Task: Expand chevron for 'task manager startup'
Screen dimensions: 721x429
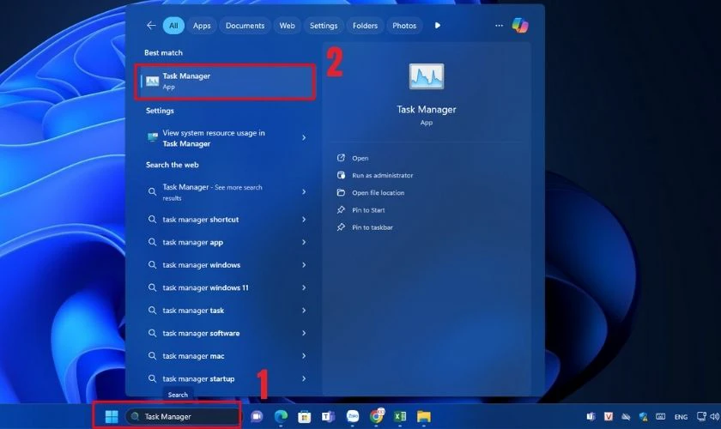Action: point(304,378)
